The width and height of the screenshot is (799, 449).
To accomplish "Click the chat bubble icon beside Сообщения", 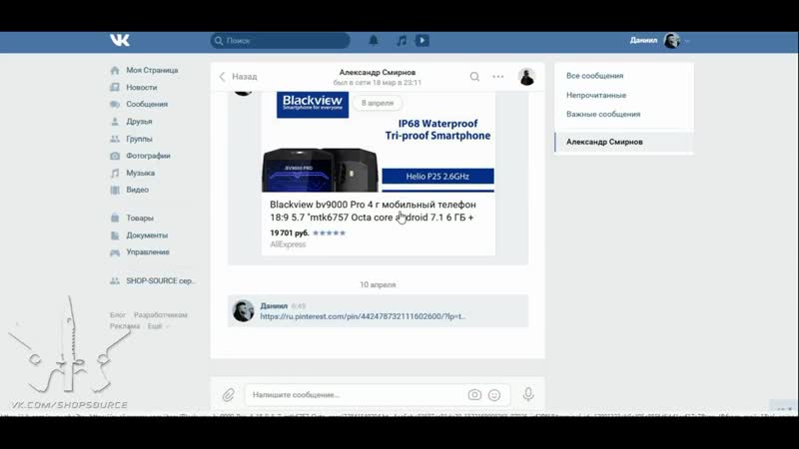I will [x=115, y=104].
